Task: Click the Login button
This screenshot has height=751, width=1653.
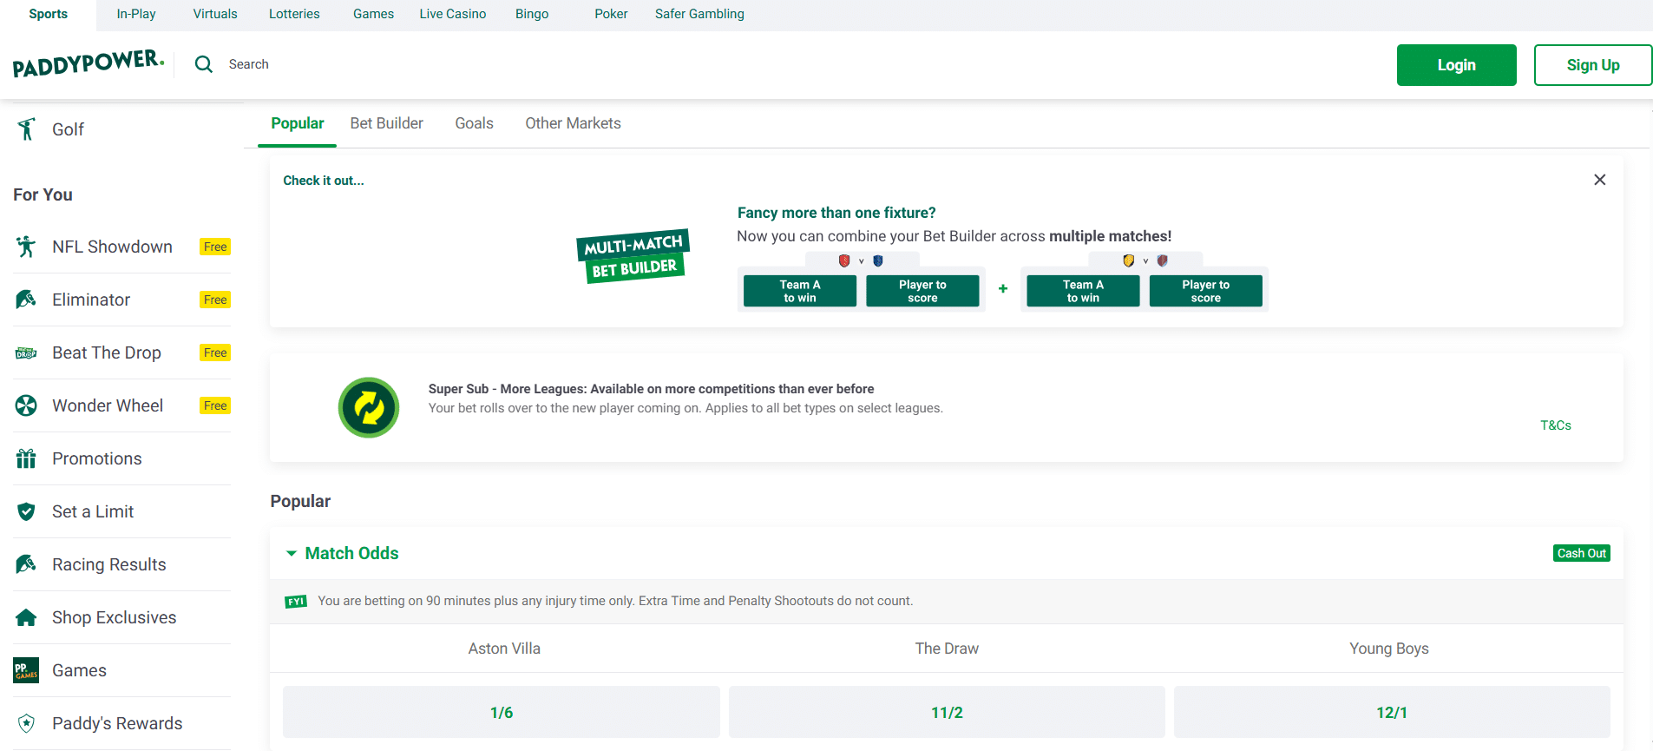Action: point(1457,65)
